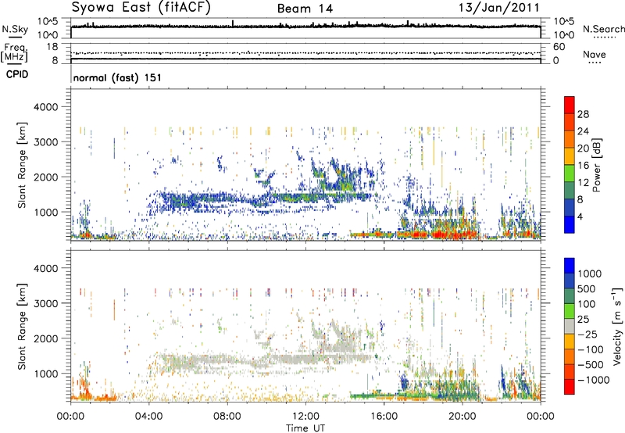
Task: Click the "500" Velocity colorbar tick label
Action: point(587,289)
